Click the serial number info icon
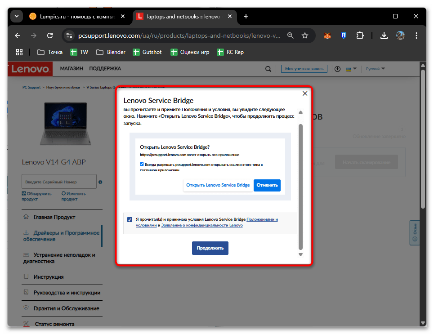The width and height of the screenshot is (434, 334). point(100,182)
